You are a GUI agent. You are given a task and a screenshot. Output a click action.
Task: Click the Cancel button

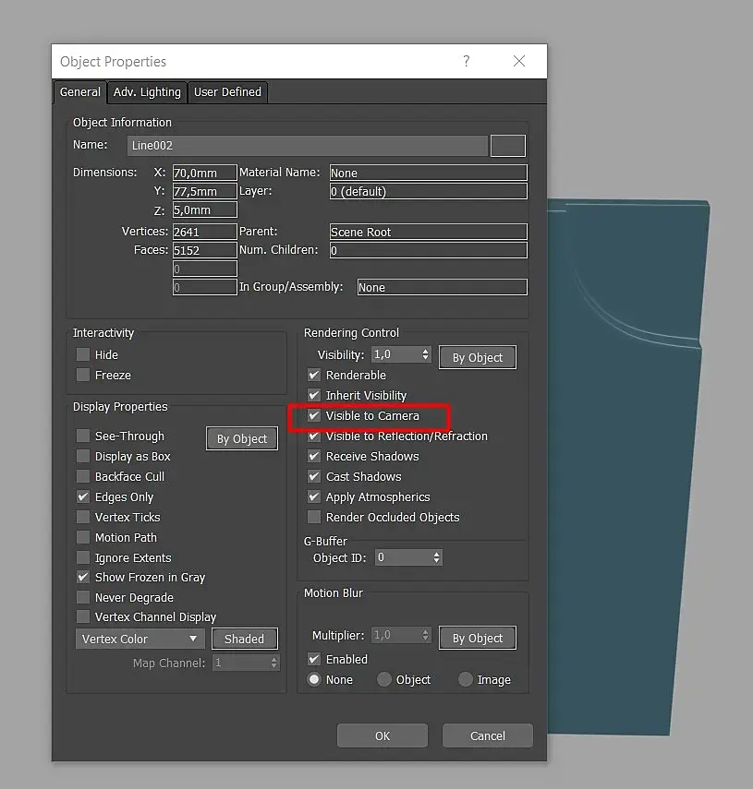[487, 735]
